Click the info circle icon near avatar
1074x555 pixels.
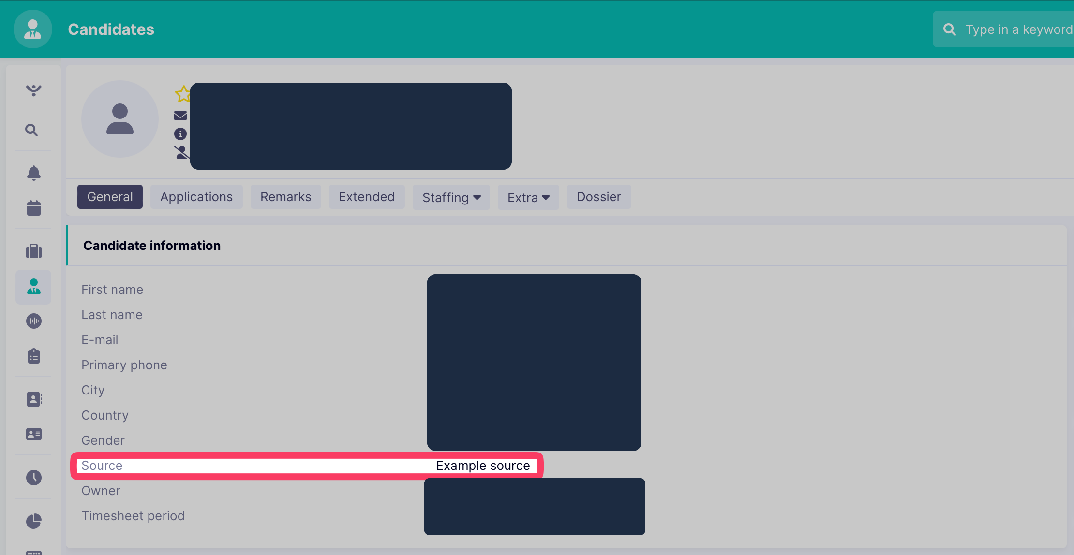[180, 134]
